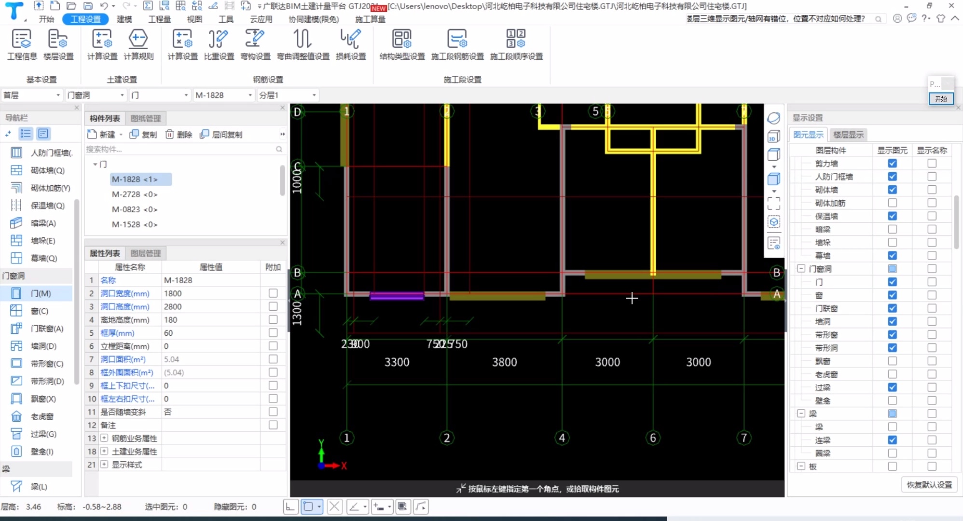Switch to 工程量 ribbon tab
The image size is (963, 521).
tap(160, 19)
